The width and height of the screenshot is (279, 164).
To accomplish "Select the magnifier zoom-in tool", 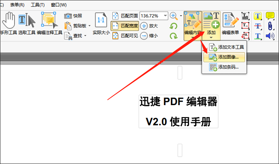I will click(174, 16).
